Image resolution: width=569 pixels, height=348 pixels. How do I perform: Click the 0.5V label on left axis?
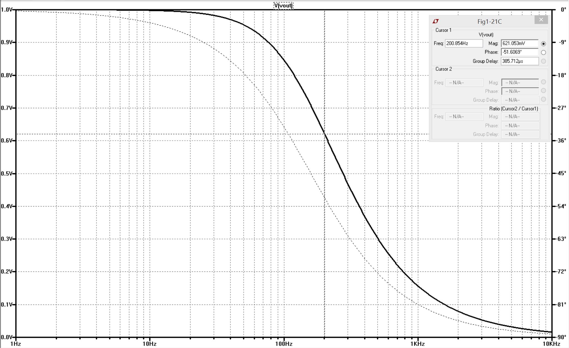tap(7, 174)
